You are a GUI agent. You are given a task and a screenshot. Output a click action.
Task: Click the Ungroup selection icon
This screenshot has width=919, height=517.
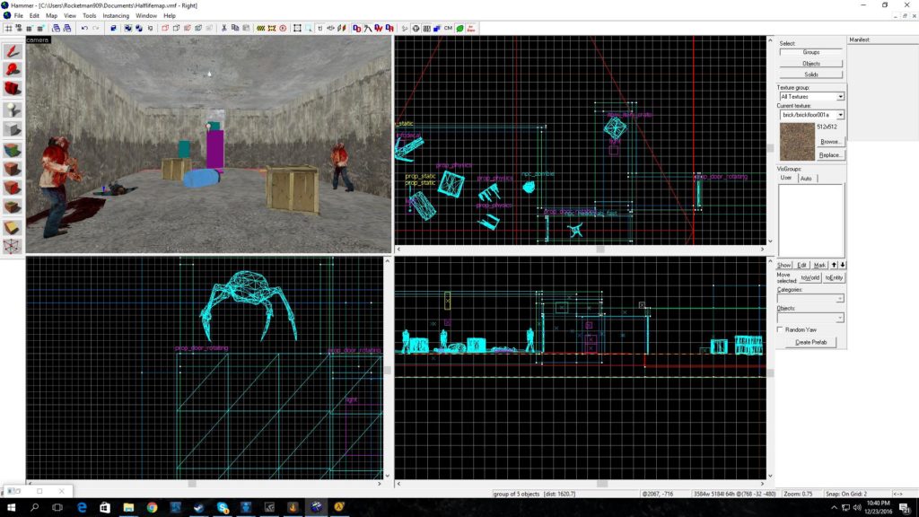point(139,28)
